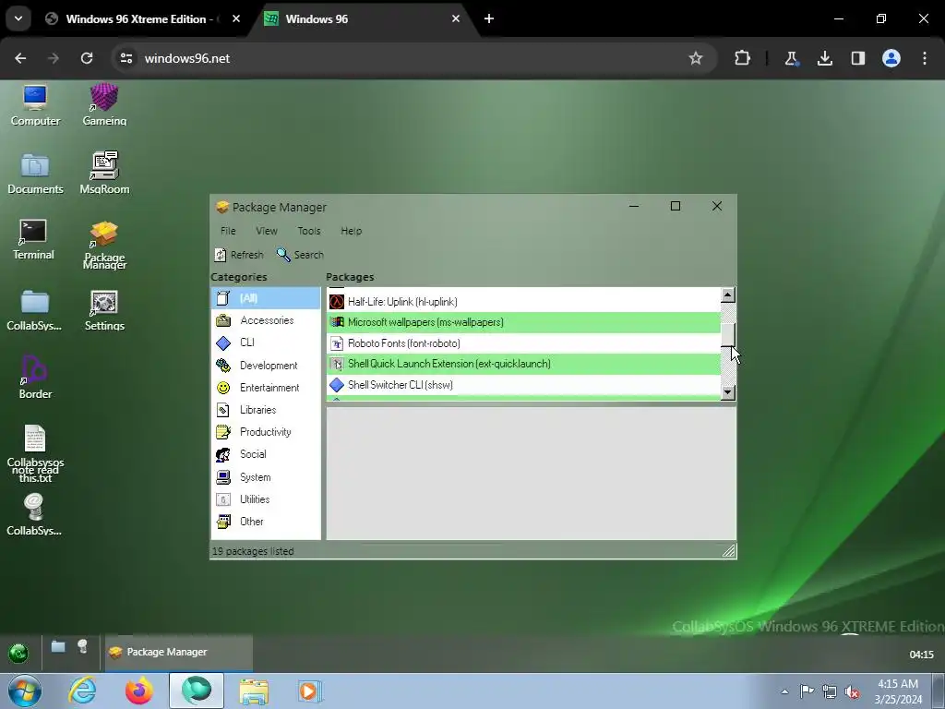Select the Accessories category

pyautogui.click(x=266, y=320)
